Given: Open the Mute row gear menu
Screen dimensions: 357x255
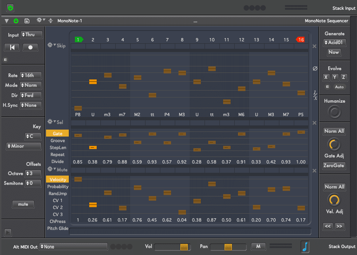Looking at the screenshot, I should [x=52, y=169].
